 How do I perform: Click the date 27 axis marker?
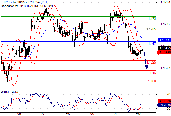coord(139,114)
